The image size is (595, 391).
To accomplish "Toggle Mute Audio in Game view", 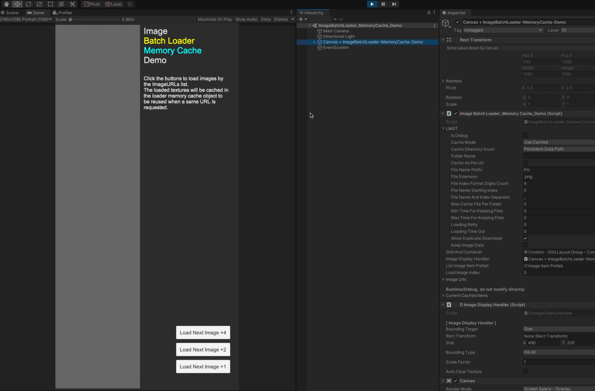I will [246, 19].
